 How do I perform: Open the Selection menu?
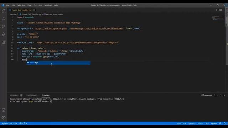21,5
